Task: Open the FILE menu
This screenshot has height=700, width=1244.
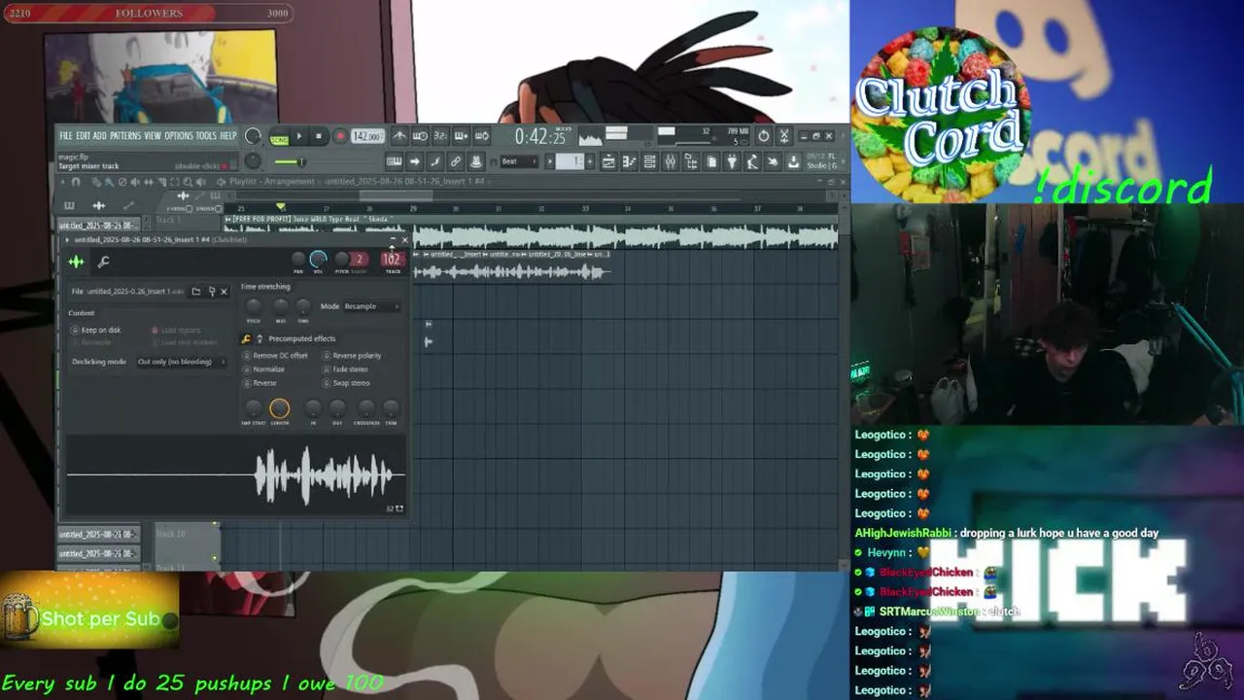Action: click(65, 136)
